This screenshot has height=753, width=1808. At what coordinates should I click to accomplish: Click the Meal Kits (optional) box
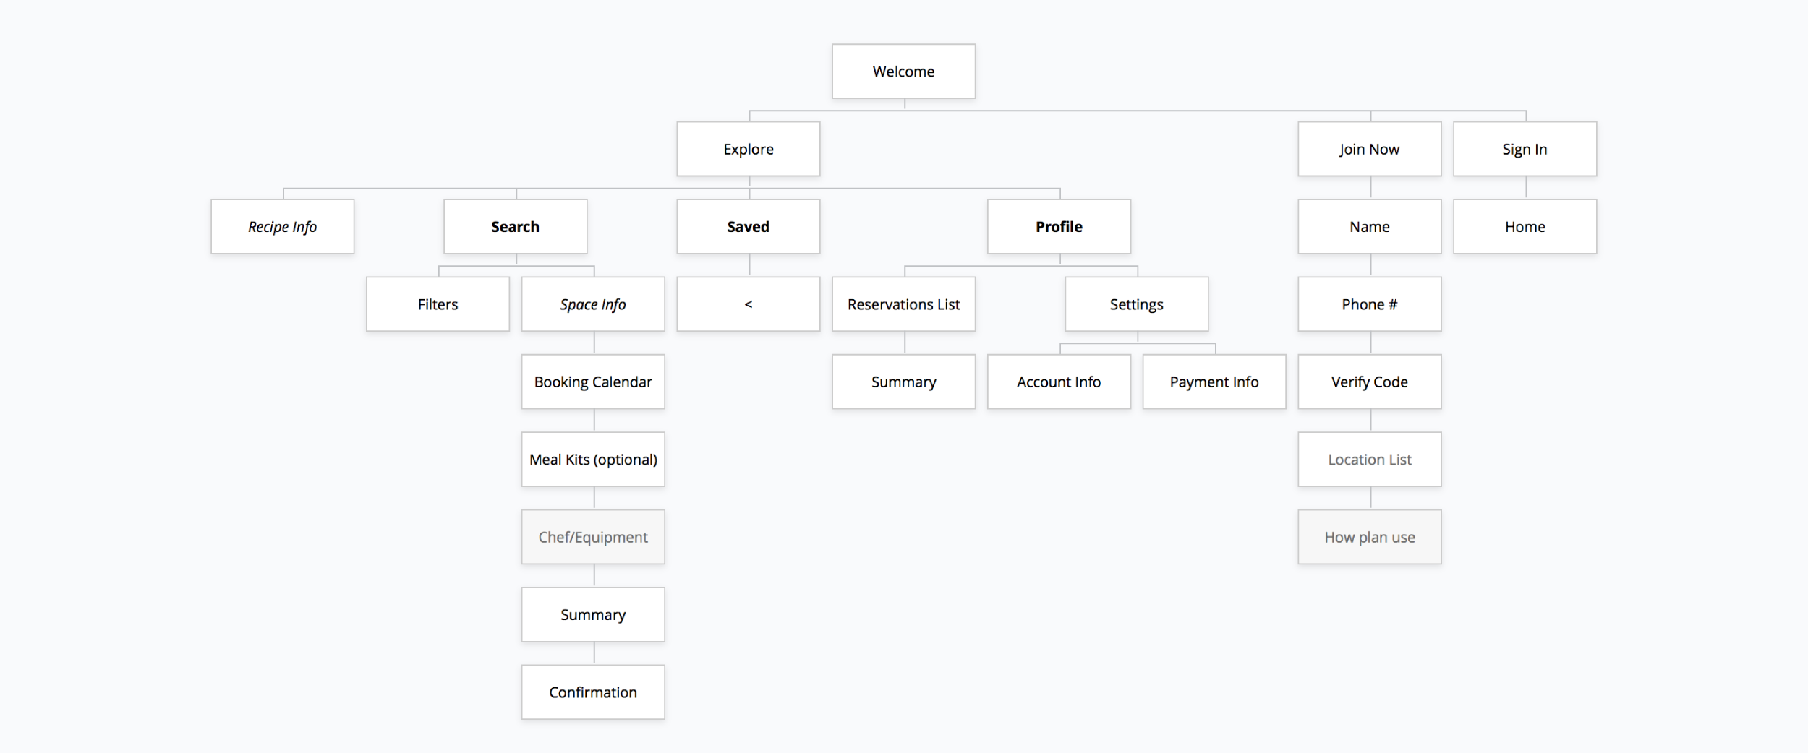pyautogui.click(x=593, y=460)
